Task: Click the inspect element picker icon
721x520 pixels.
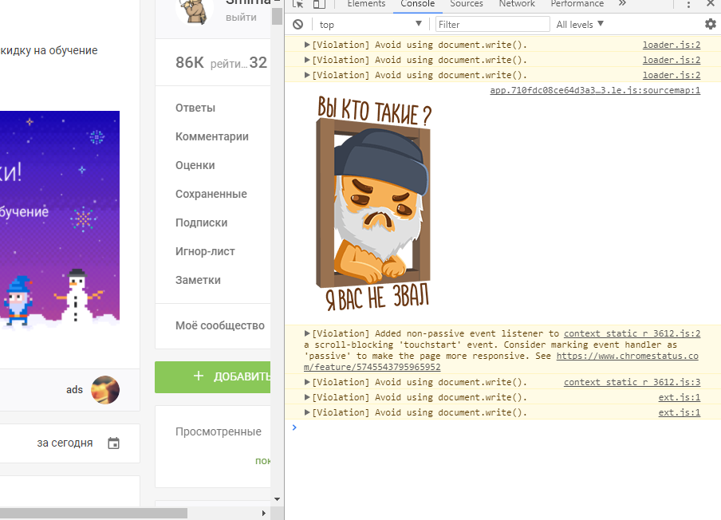Action: [x=297, y=5]
